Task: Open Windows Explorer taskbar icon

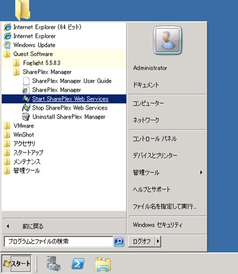Action: click(103, 264)
